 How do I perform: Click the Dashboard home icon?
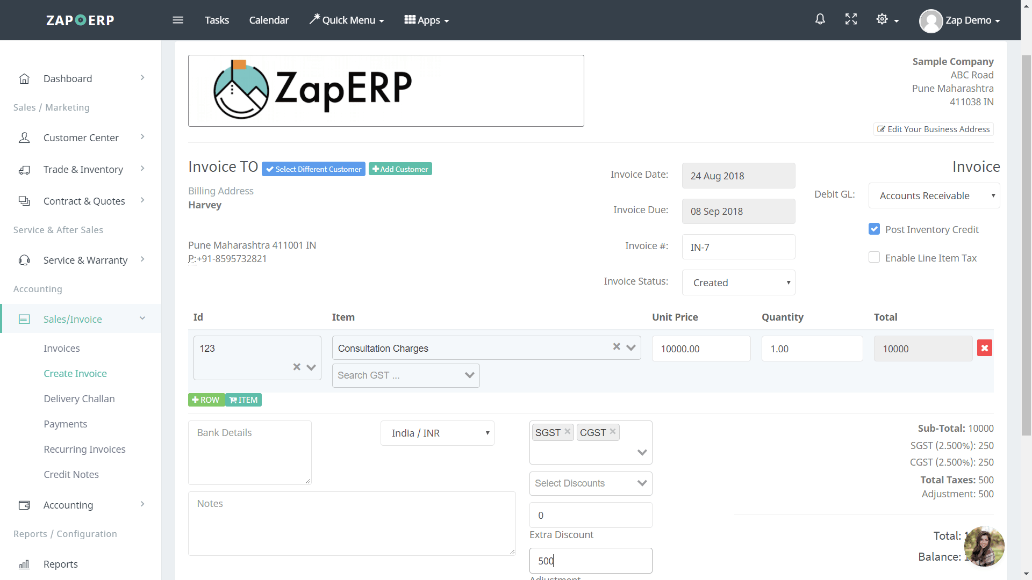[x=24, y=78]
